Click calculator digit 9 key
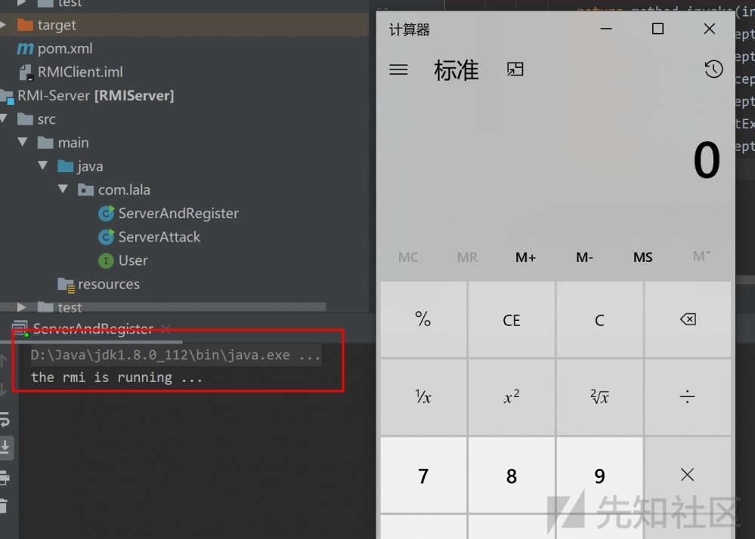The image size is (755, 539). click(x=599, y=475)
